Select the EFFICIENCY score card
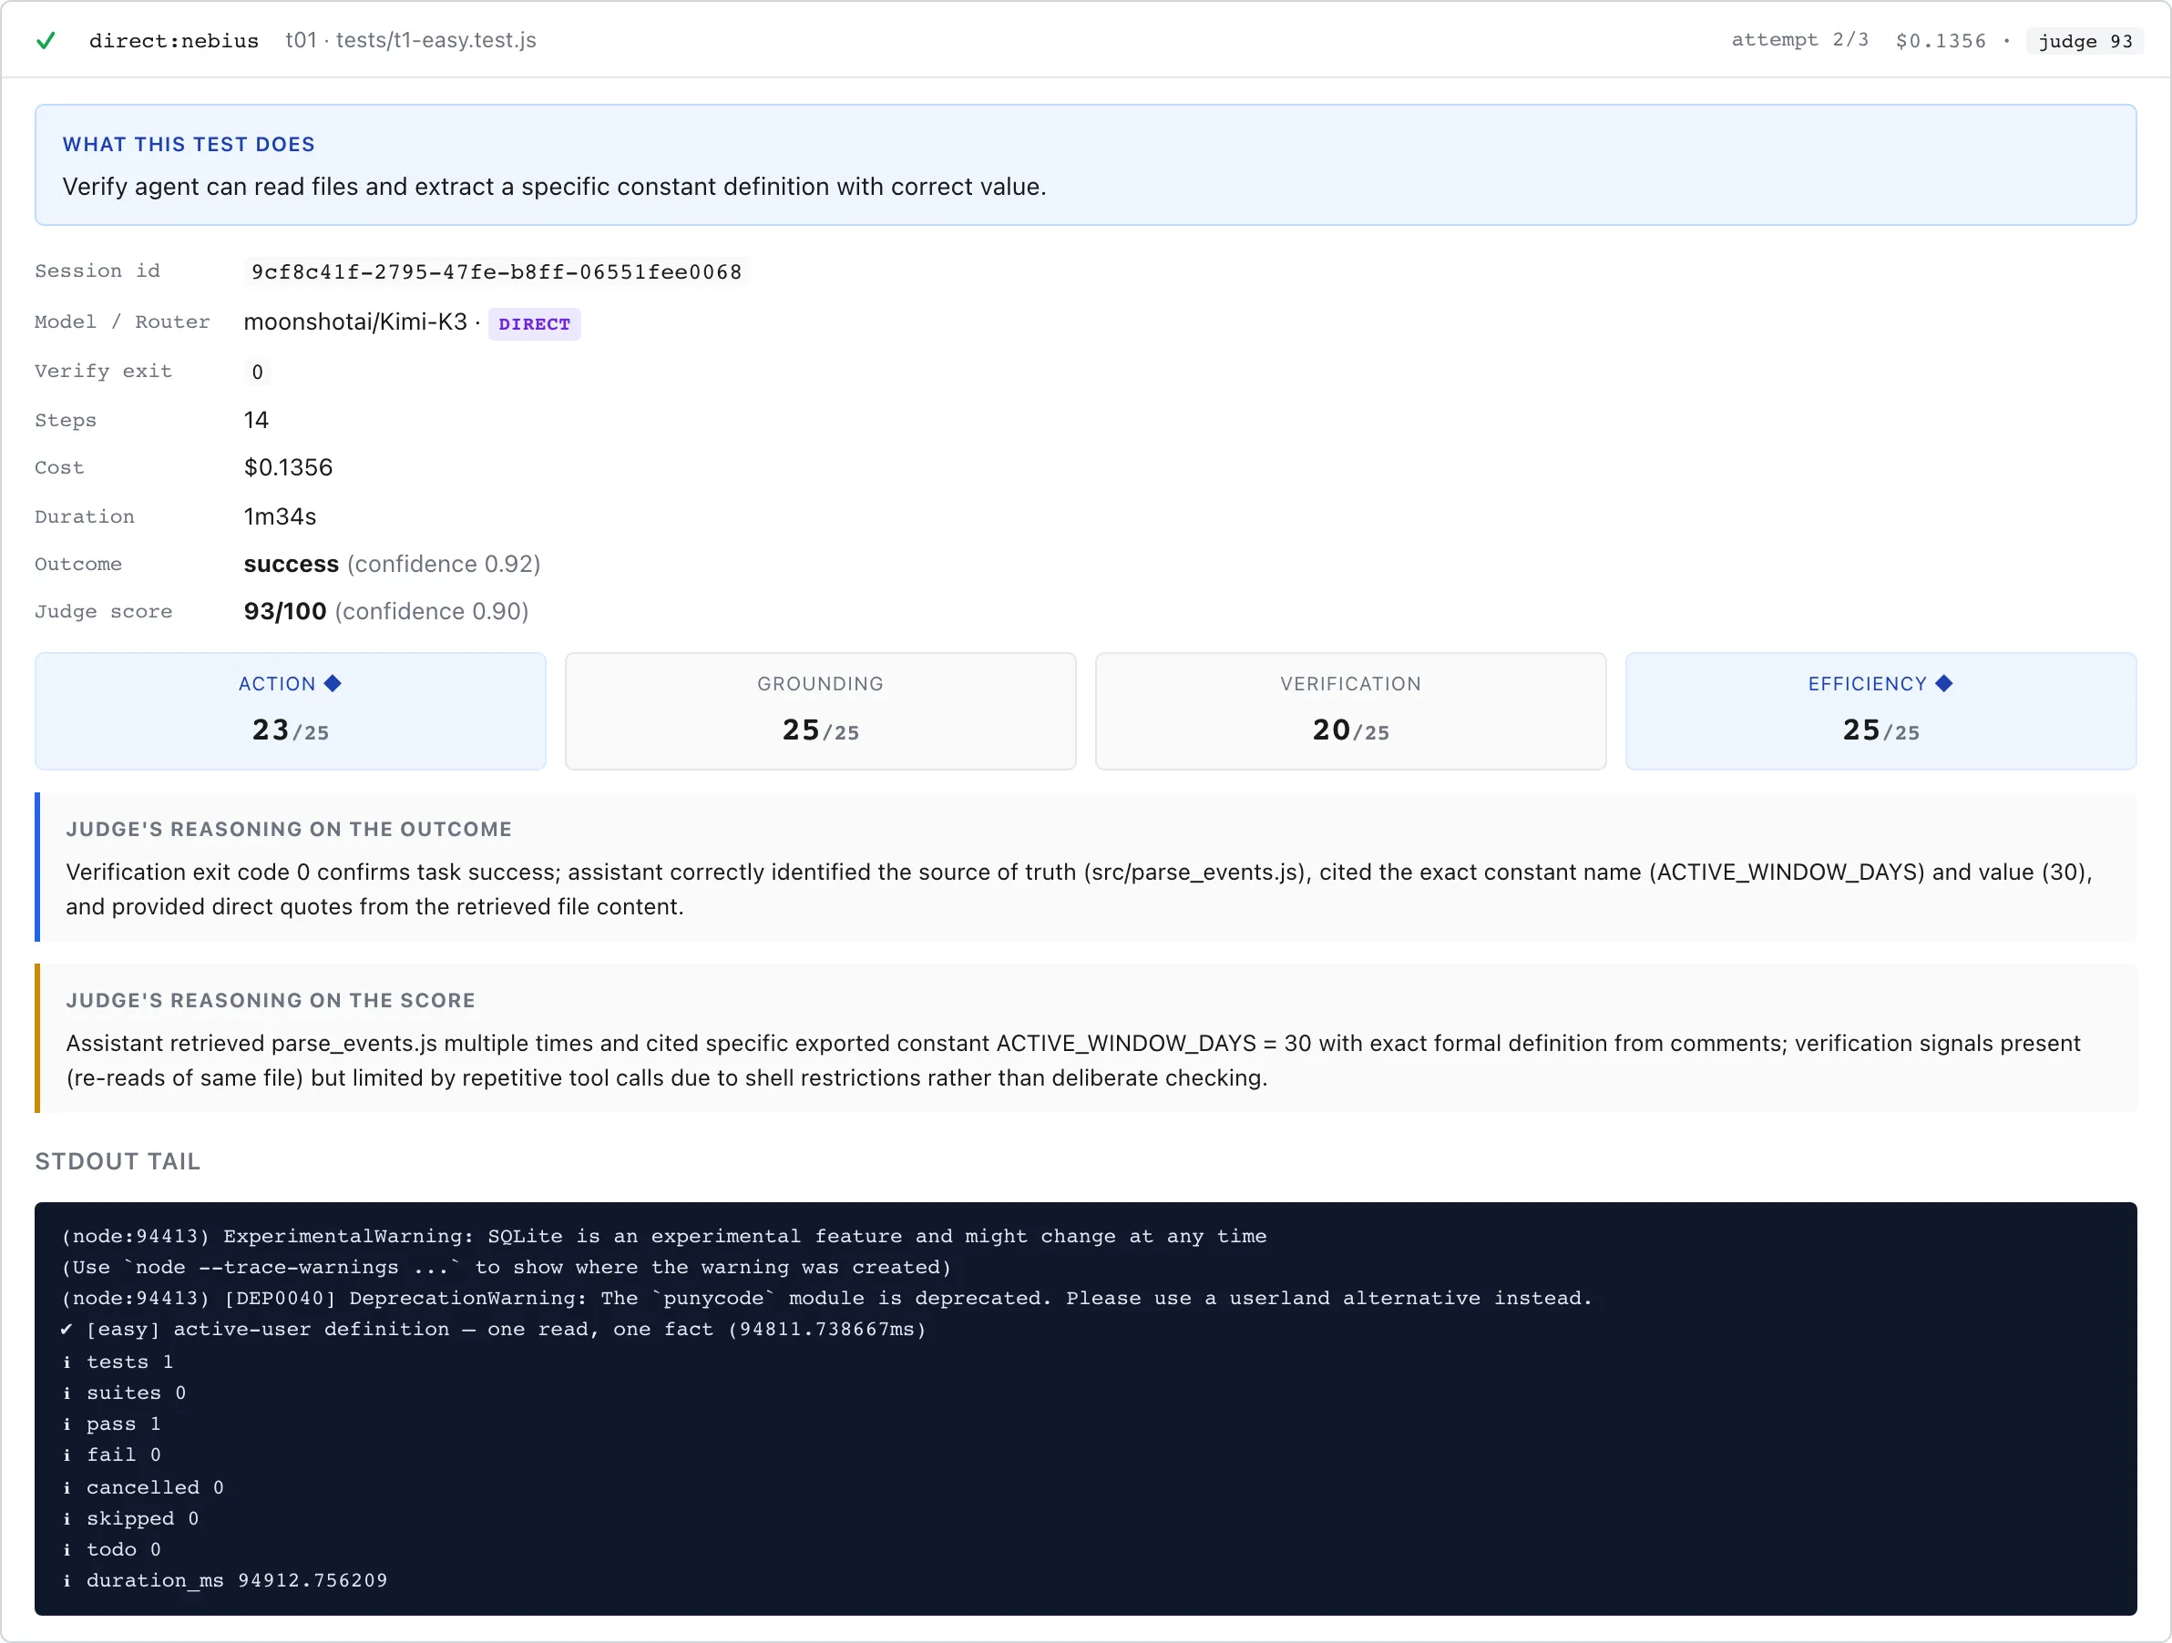Image resolution: width=2172 pixels, height=1643 pixels. (x=1881, y=710)
